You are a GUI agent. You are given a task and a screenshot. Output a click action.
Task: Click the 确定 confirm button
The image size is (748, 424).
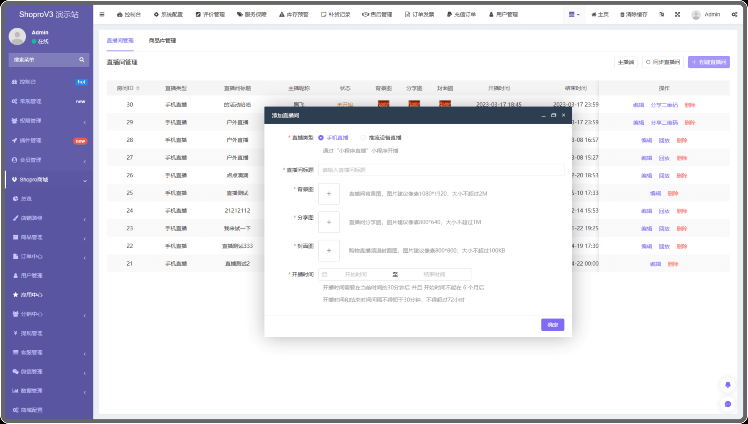(x=552, y=325)
